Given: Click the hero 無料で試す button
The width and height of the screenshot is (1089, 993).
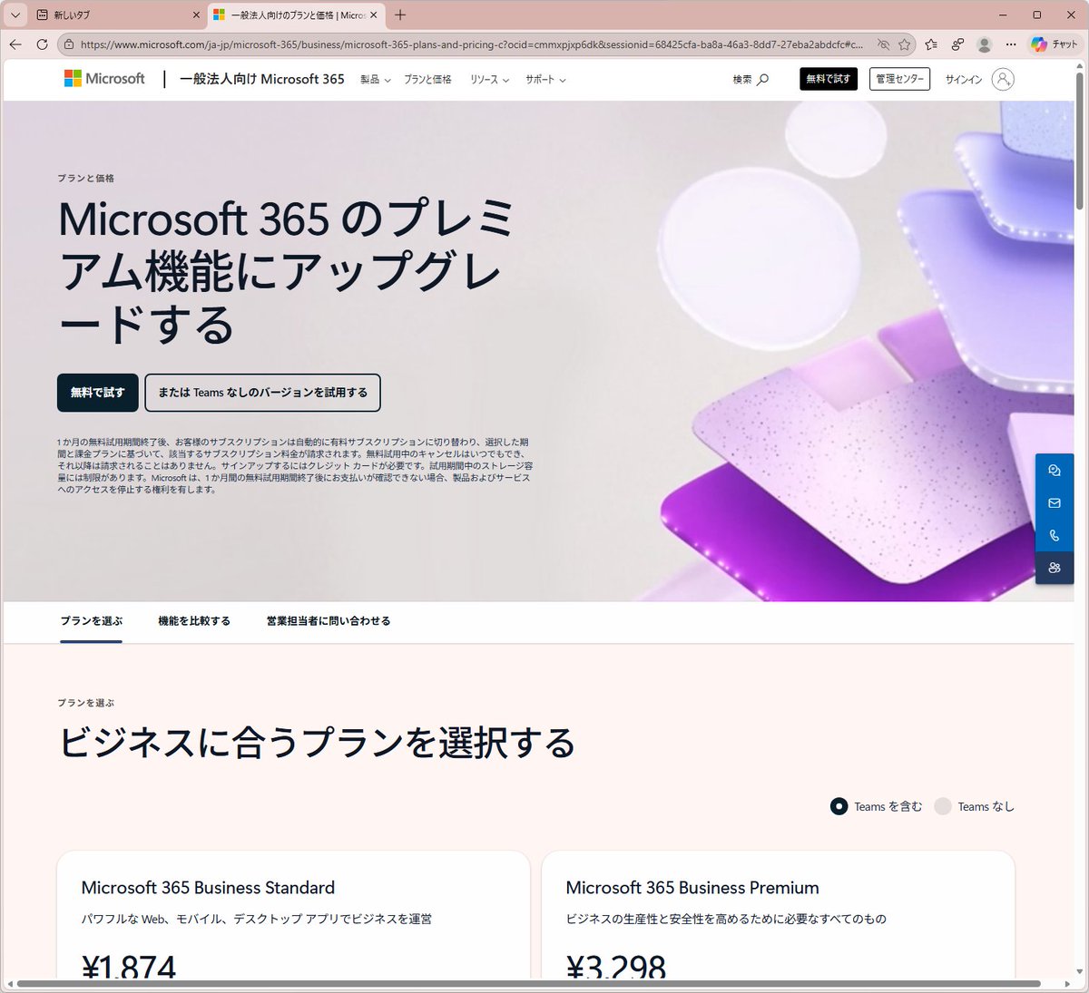Looking at the screenshot, I should [x=98, y=393].
